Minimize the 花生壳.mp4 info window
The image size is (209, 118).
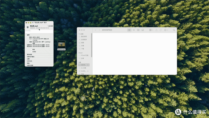point(28,23)
